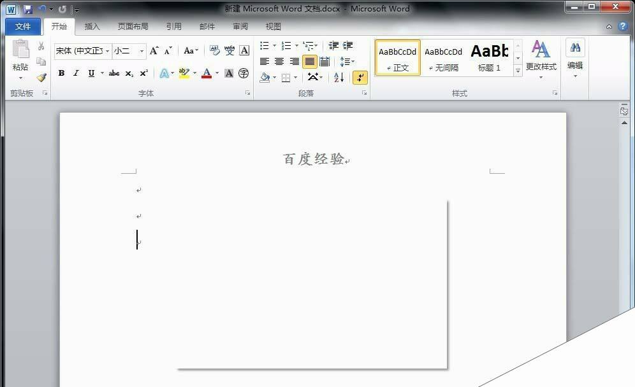Open the 编辑 find group
This screenshot has height=387, width=635.
click(x=575, y=58)
